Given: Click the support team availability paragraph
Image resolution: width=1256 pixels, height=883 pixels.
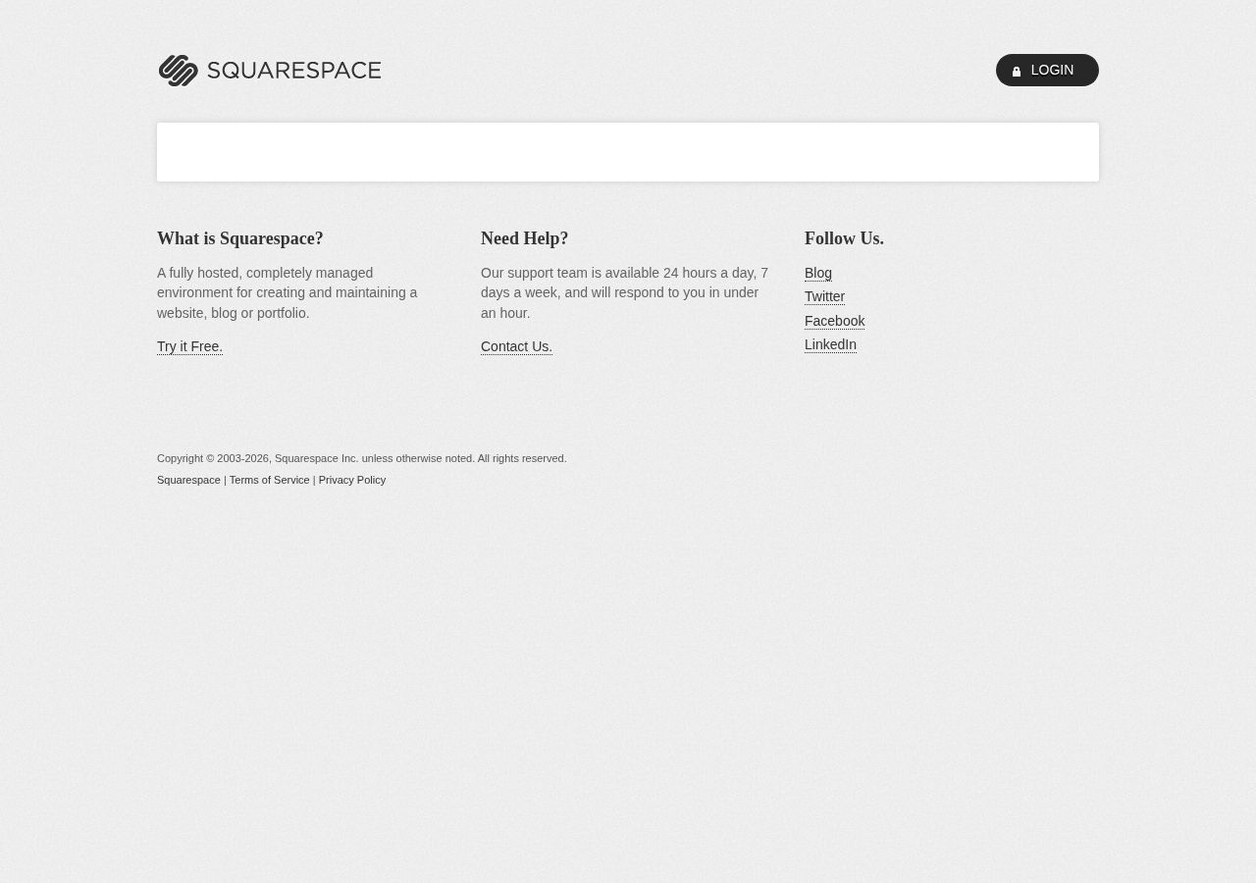Looking at the screenshot, I should tap(625, 292).
